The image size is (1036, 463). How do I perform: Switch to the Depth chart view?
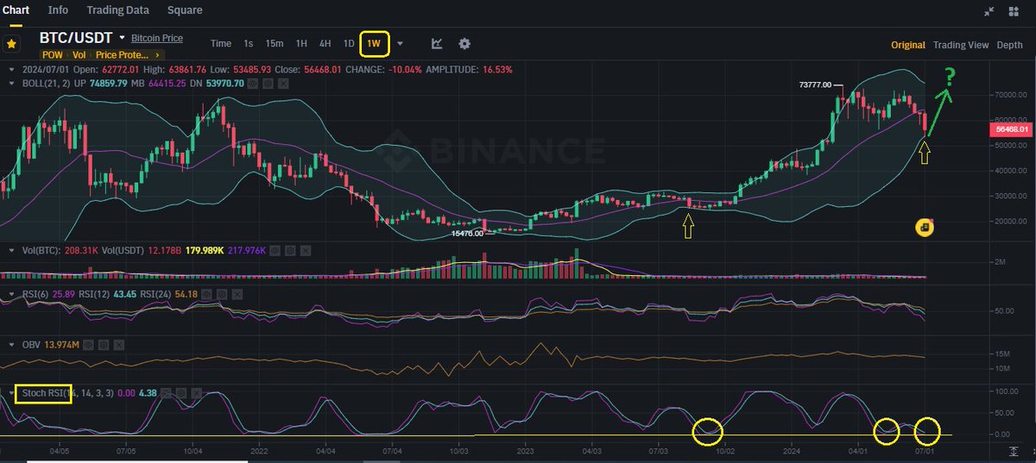[x=1009, y=45]
